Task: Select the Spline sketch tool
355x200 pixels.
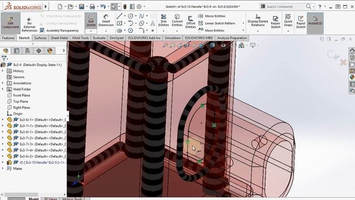Action: pos(141,16)
